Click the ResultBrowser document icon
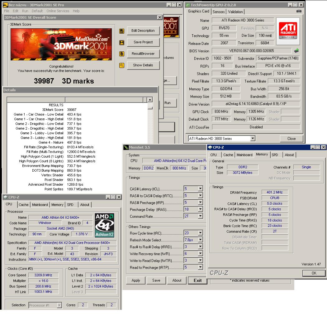327x319 pixels. [x=122, y=54]
